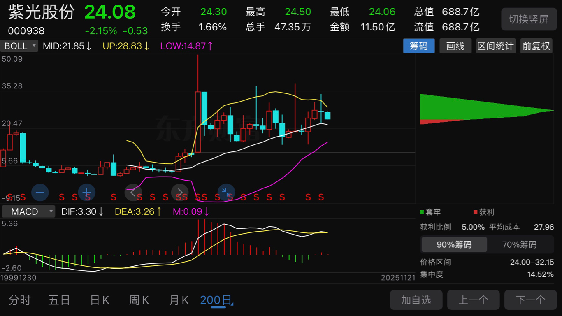Click the 今开 value 24.30
Viewport: 562px width, 316px height.
pos(214,12)
